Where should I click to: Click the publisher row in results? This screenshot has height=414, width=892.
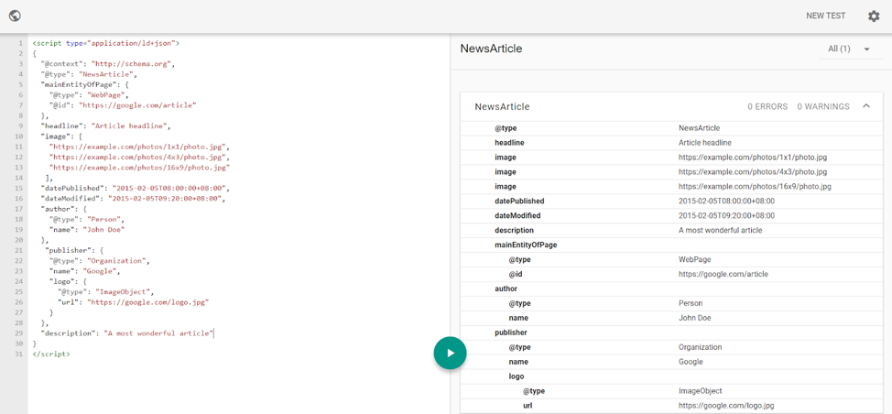click(x=671, y=332)
